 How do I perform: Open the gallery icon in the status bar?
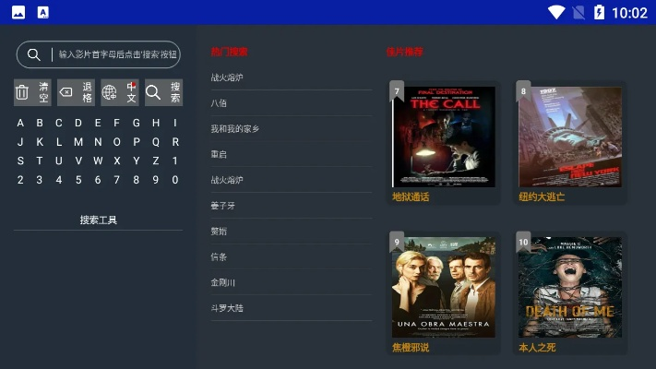click(x=18, y=13)
